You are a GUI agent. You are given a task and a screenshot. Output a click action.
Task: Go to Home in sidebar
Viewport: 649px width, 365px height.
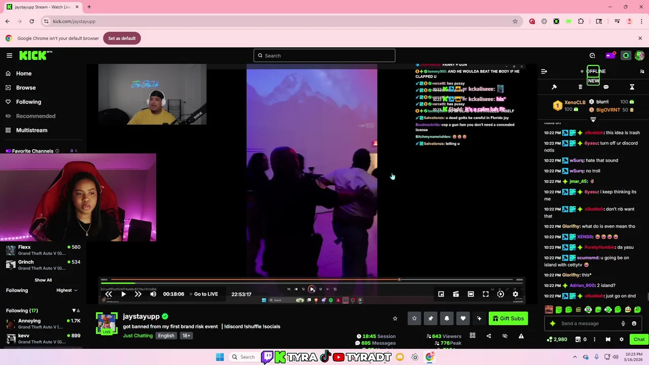(x=24, y=74)
